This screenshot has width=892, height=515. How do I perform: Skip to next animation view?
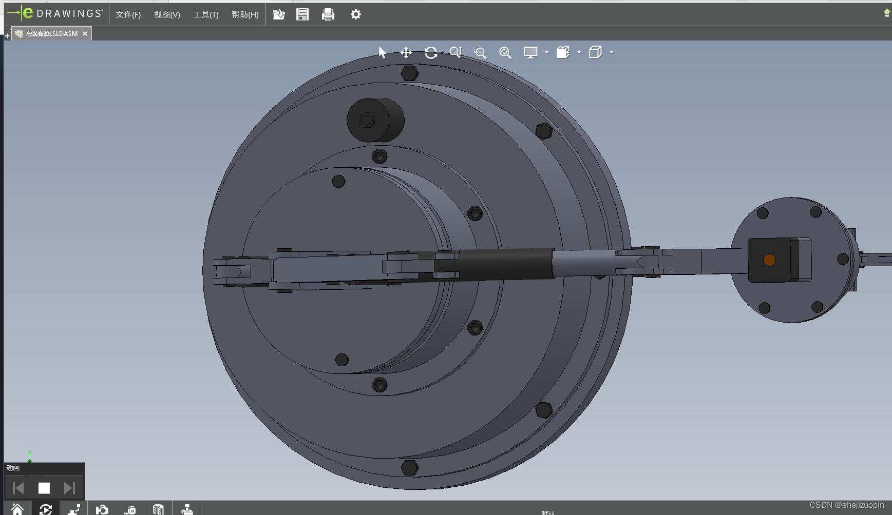[69, 488]
